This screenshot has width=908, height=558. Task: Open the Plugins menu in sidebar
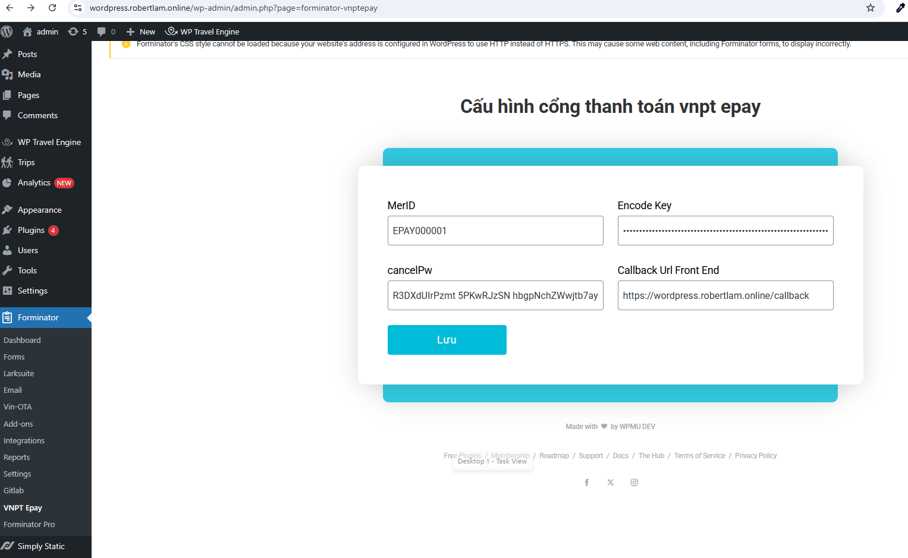pos(31,230)
